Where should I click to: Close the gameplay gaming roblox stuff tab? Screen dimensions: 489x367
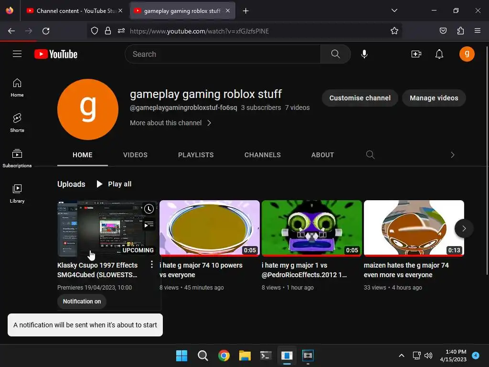(x=228, y=11)
